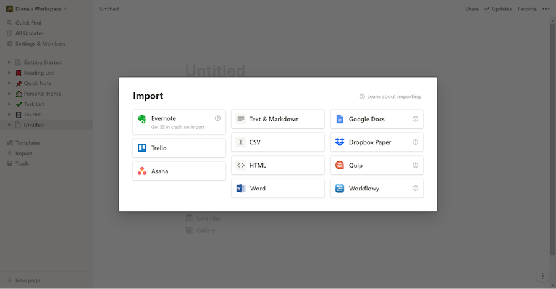
Task: Choose the HTML import option
Action: (277, 165)
